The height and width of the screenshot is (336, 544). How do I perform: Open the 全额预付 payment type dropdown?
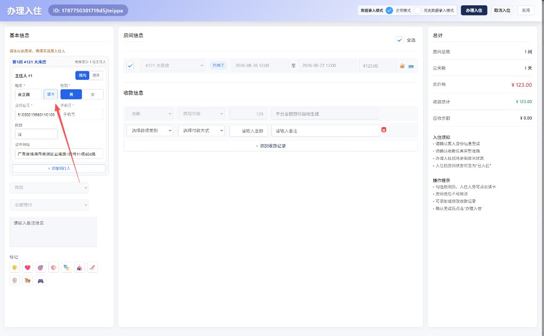coord(49,205)
